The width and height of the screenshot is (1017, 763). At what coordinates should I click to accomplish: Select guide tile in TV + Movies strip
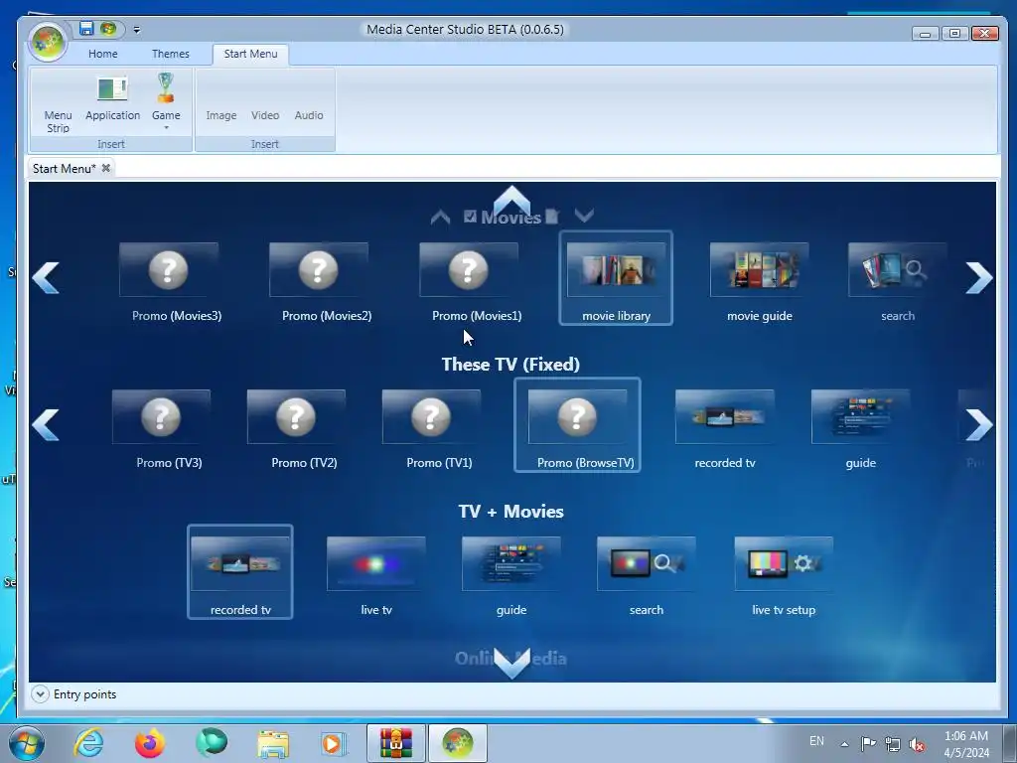tap(511, 577)
